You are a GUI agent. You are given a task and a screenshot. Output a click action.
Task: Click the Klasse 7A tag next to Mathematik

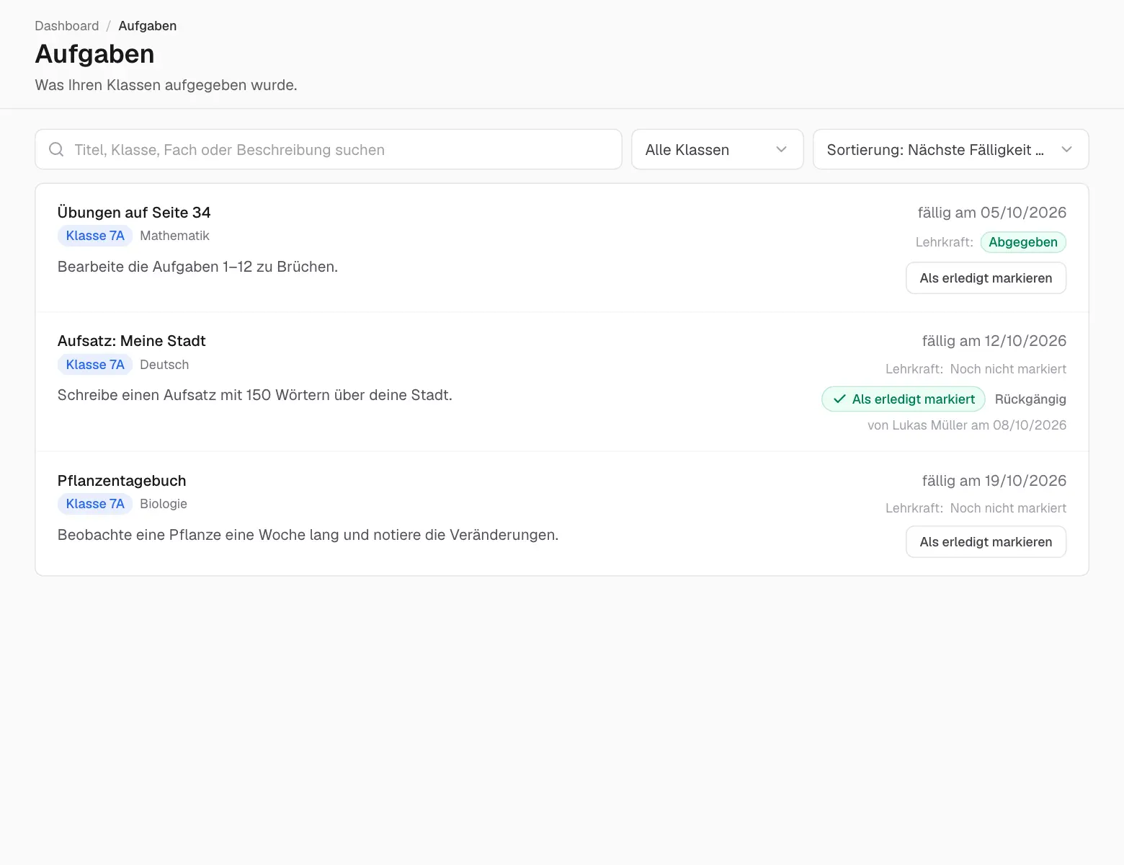tap(95, 236)
